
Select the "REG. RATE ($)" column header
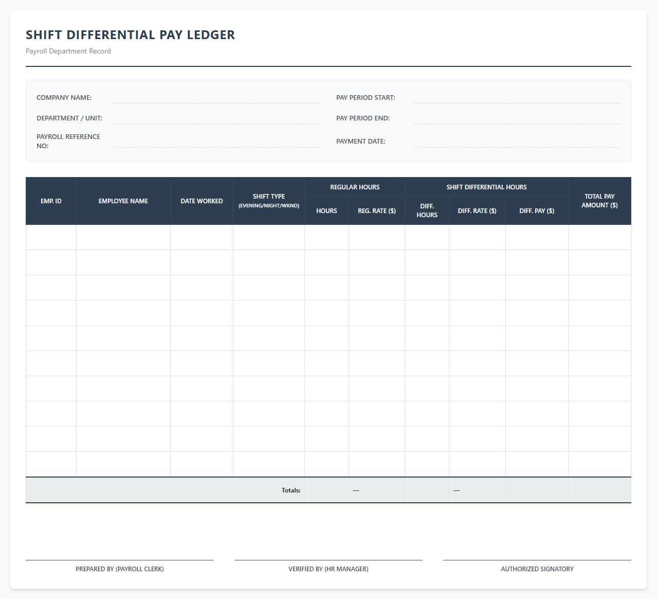click(377, 211)
